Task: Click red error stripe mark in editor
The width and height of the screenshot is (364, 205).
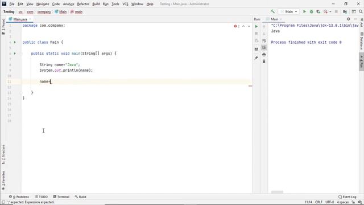Action: (250, 86)
